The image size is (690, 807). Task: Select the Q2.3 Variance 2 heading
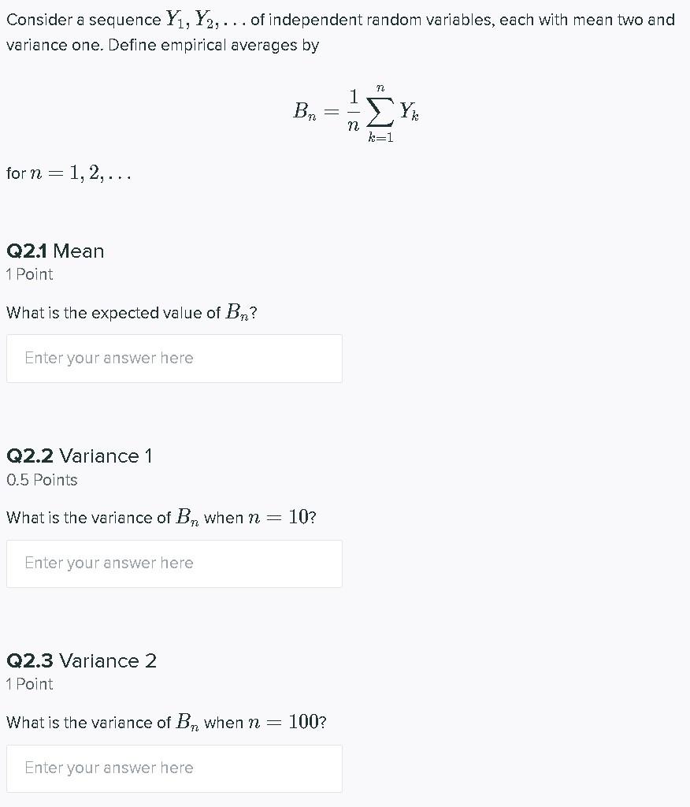coord(81,660)
